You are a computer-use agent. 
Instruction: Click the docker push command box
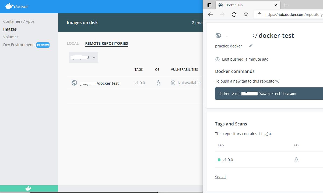point(269,94)
